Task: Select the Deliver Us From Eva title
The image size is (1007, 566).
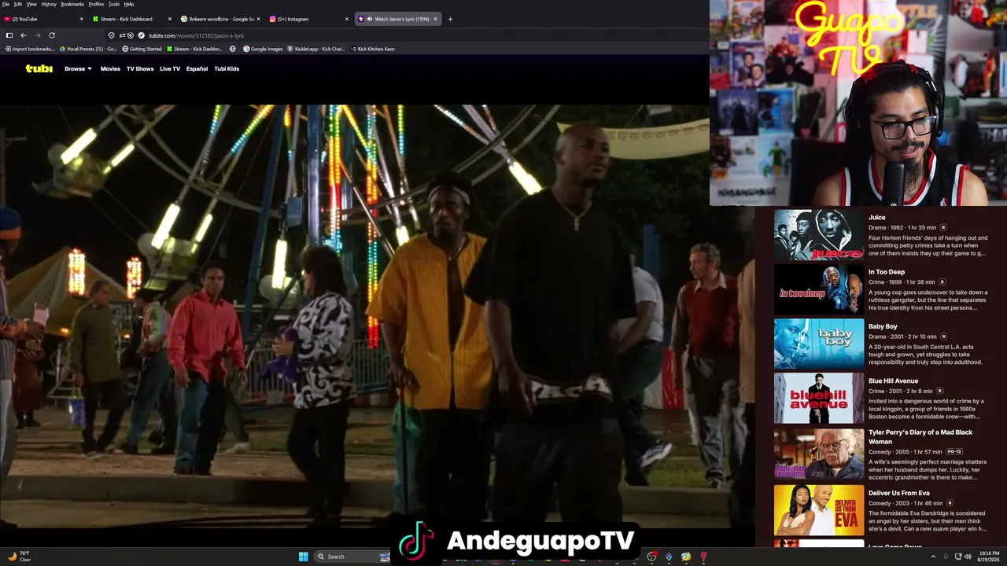Action: click(899, 494)
